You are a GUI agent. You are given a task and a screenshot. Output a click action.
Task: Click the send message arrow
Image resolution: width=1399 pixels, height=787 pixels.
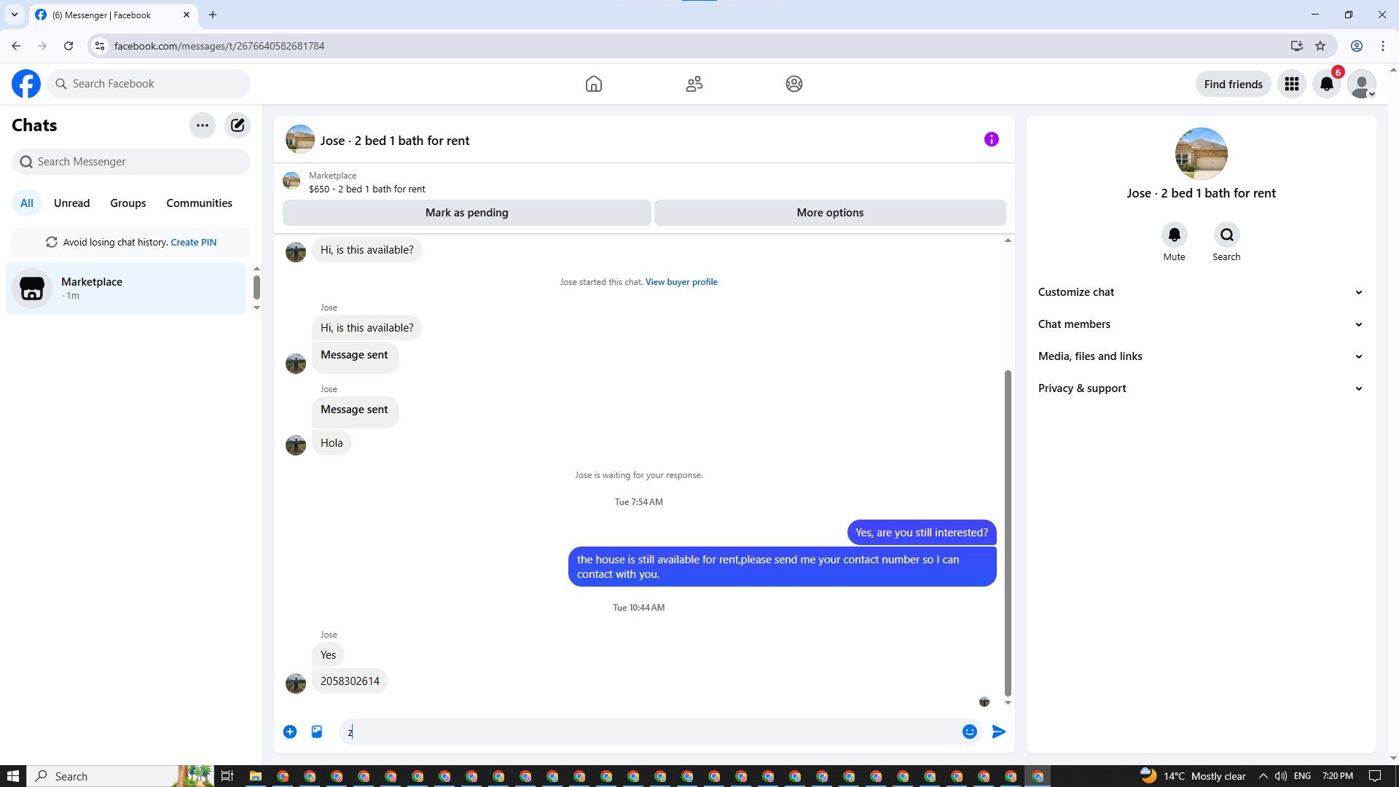click(998, 732)
